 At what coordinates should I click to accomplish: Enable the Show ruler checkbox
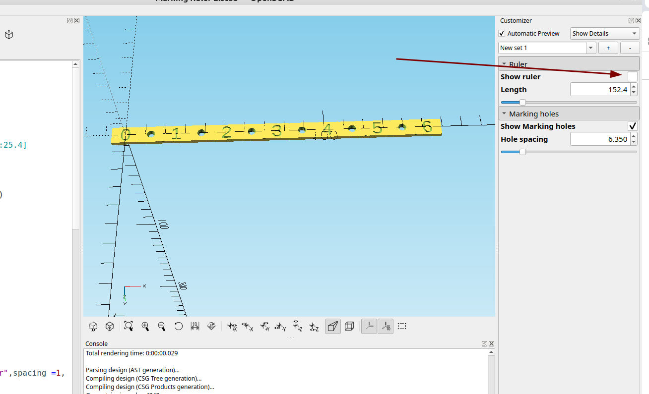click(x=632, y=76)
